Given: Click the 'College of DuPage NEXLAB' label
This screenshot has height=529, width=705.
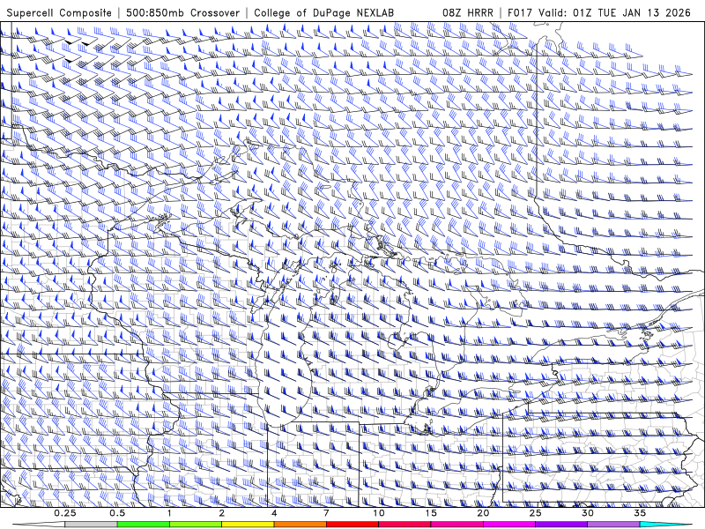Looking at the screenshot, I should pos(323,12).
